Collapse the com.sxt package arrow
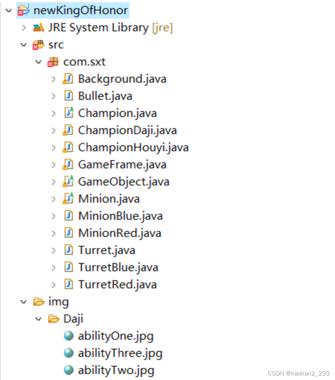 click(x=38, y=62)
